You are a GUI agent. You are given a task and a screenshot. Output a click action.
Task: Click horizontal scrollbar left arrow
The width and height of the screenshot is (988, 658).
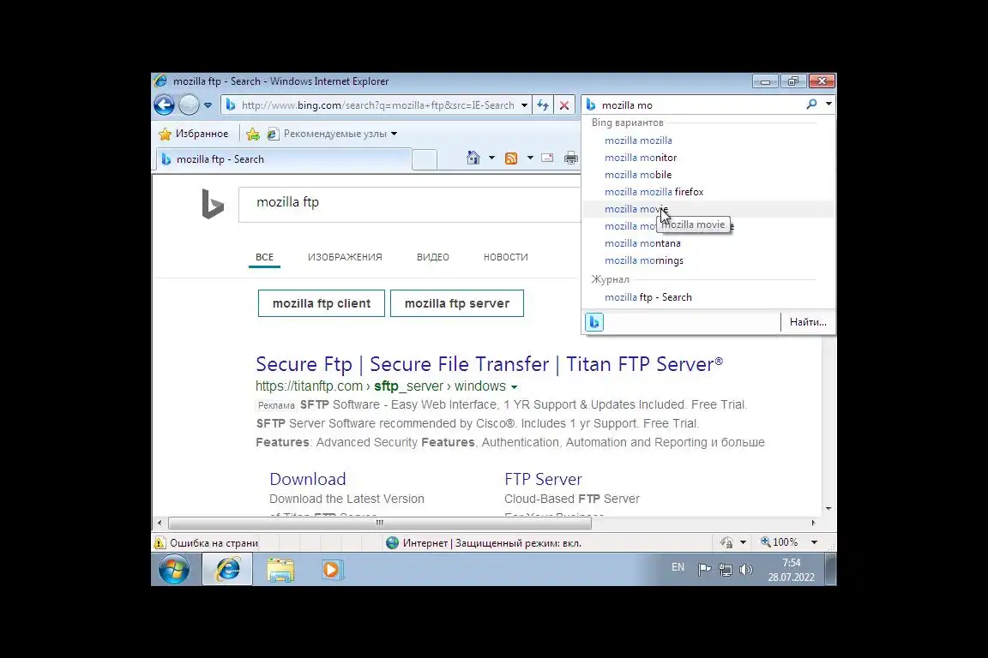point(160,523)
